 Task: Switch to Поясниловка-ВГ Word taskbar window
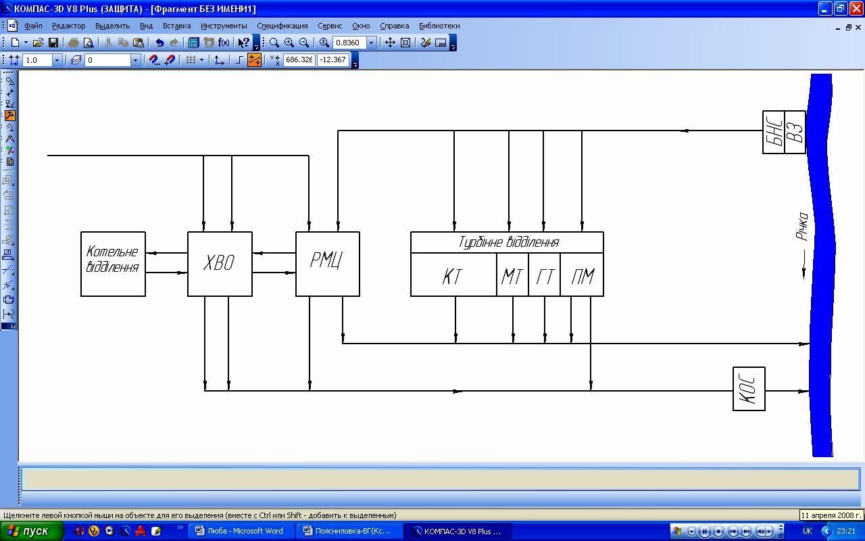coord(349,531)
